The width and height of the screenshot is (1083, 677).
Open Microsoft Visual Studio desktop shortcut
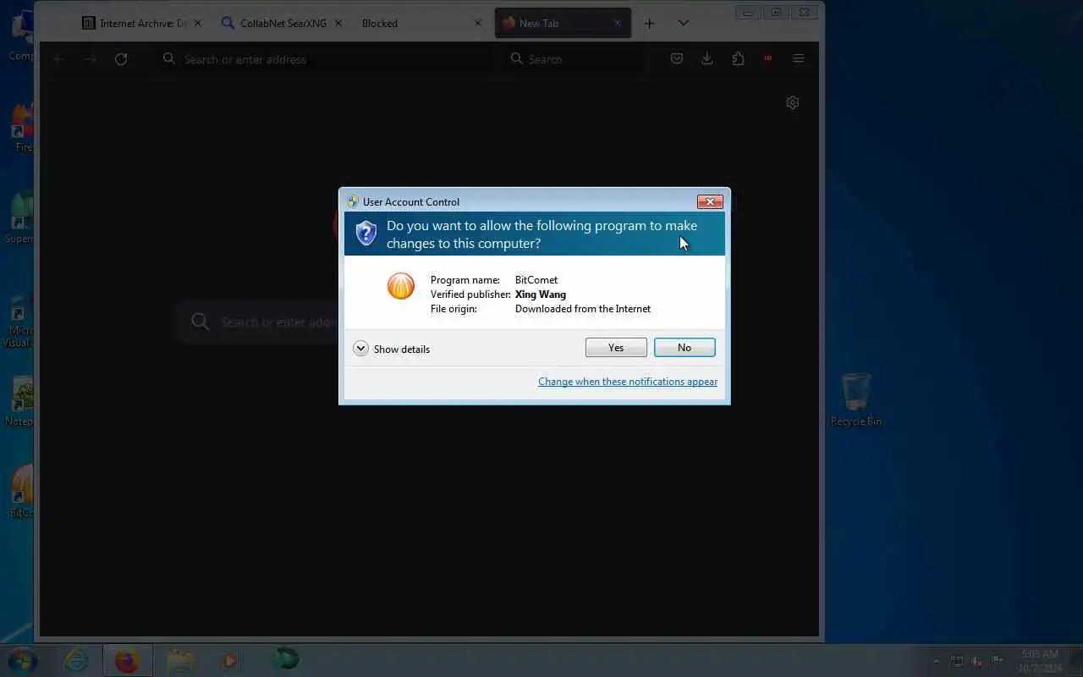click(x=19, y=323)
